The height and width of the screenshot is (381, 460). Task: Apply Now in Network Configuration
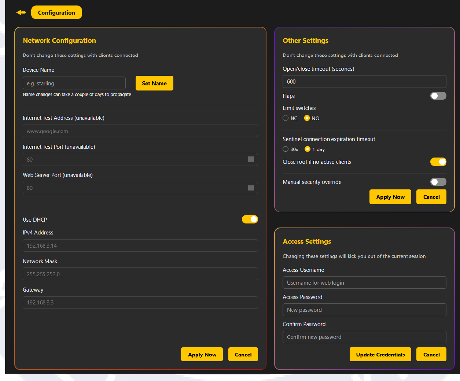202,354
